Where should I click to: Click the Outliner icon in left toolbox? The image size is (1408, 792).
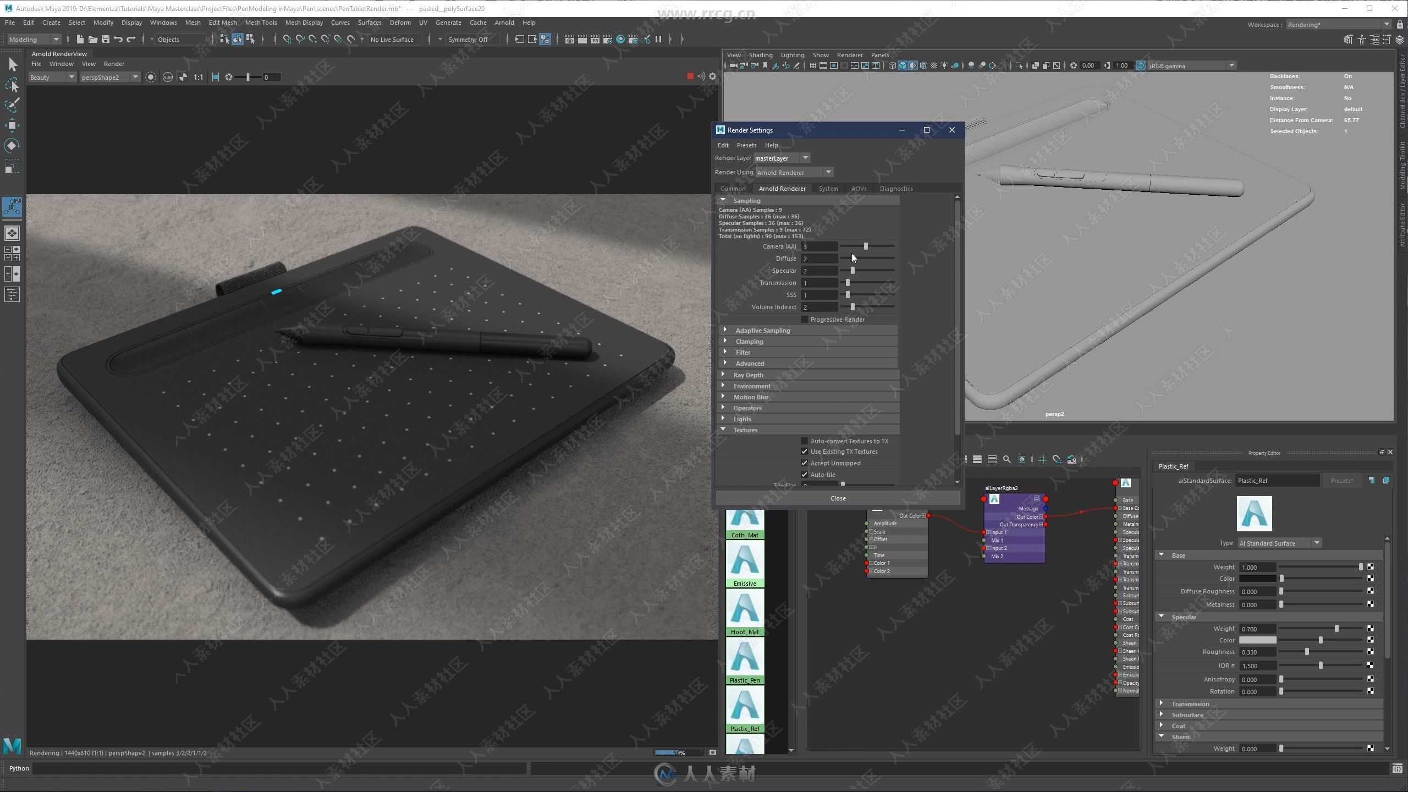[x=12, y=295]
